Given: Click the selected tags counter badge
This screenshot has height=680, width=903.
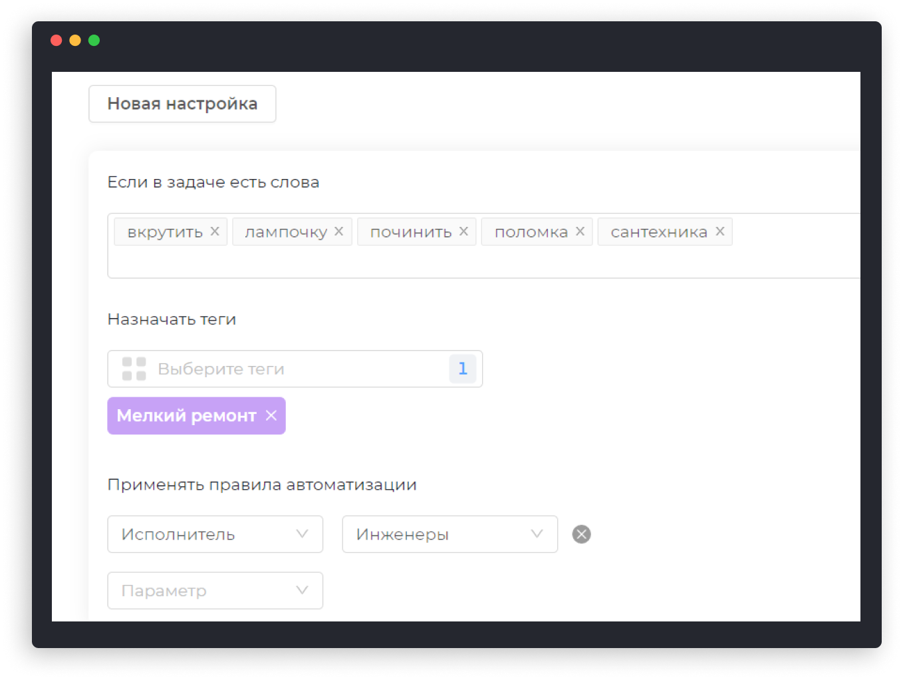Looking at the screenshot, I should click(463, 369).
